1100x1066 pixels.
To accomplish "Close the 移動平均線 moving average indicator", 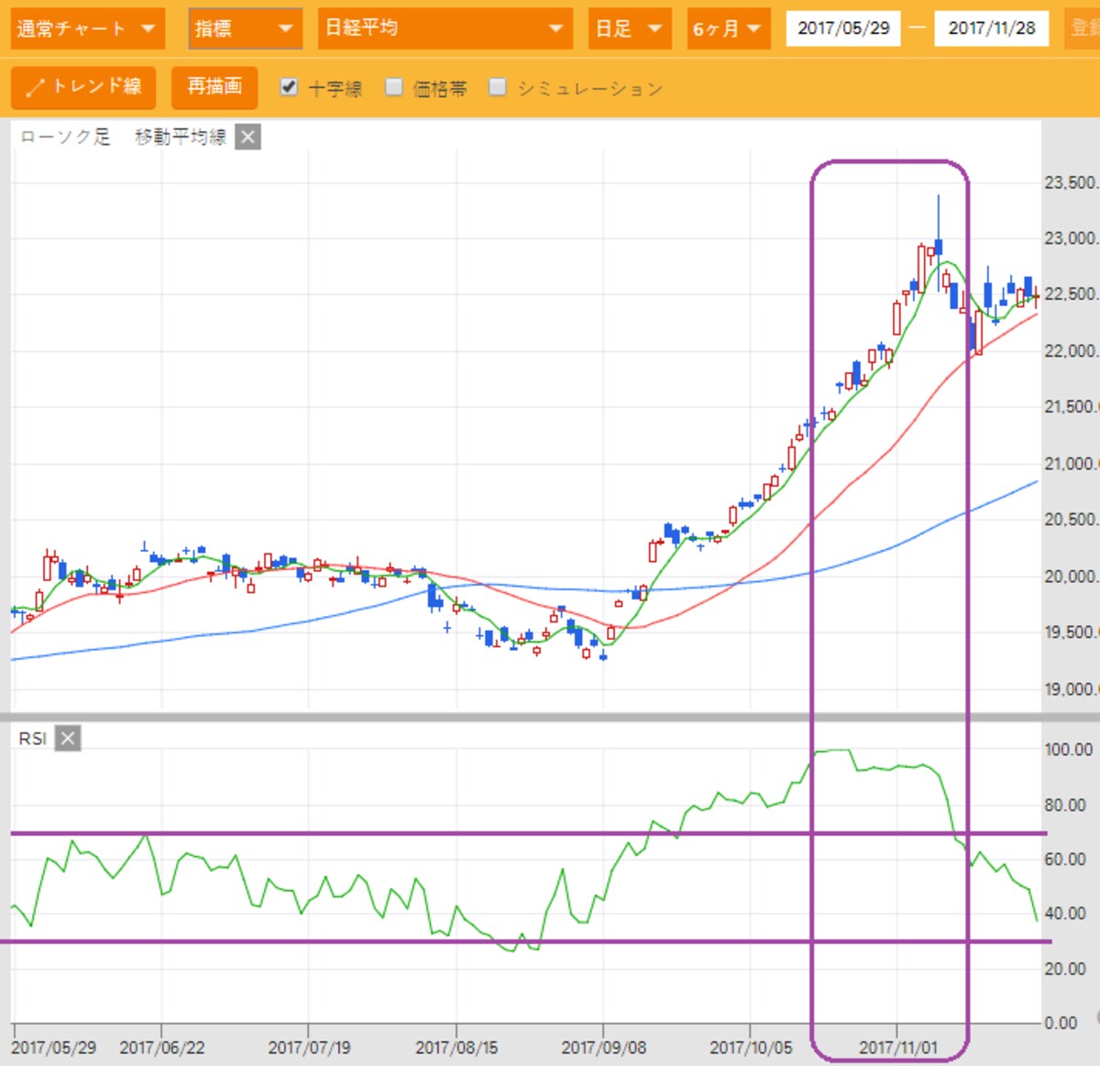I will (x=247, y=137).
